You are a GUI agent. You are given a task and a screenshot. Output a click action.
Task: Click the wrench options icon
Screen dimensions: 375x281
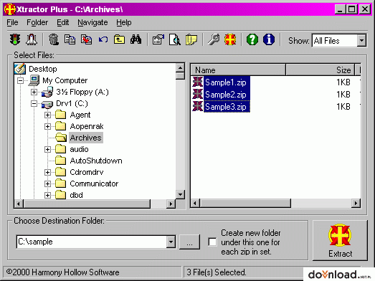click(x=214, y=39)
